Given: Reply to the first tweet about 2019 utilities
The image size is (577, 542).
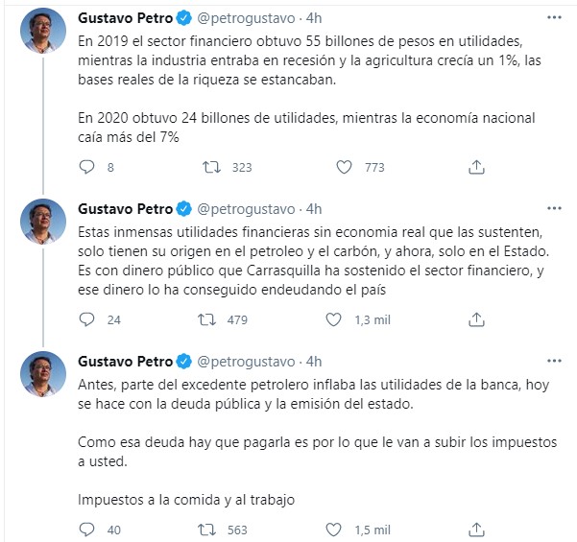Looking at the screenshot, I should (x=86, y=167).
